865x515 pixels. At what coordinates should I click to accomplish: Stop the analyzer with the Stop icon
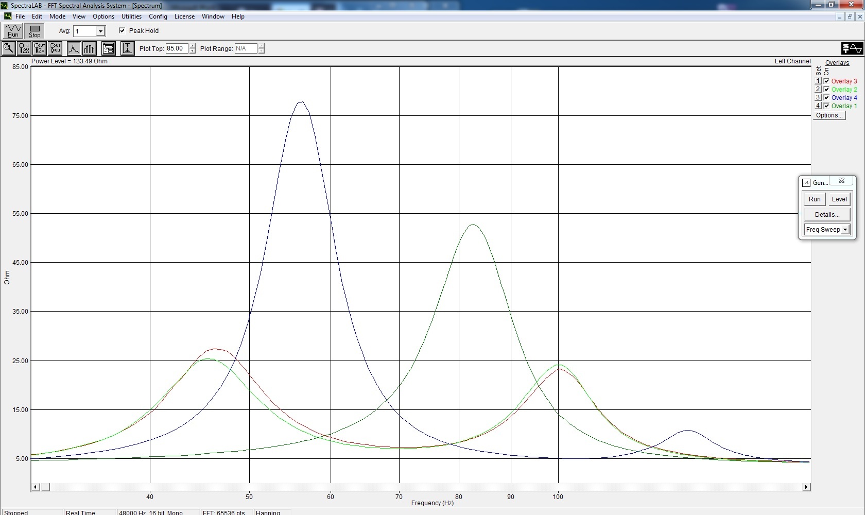[x=34, y=31]
